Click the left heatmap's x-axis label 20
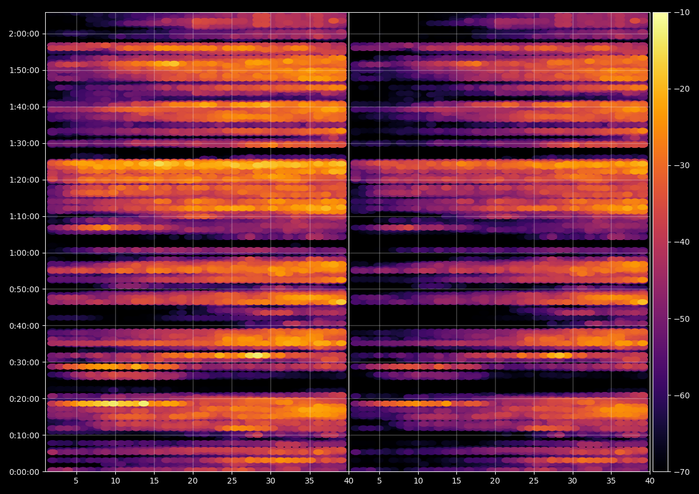Screen dimensions: 699x494 (193, 481)
